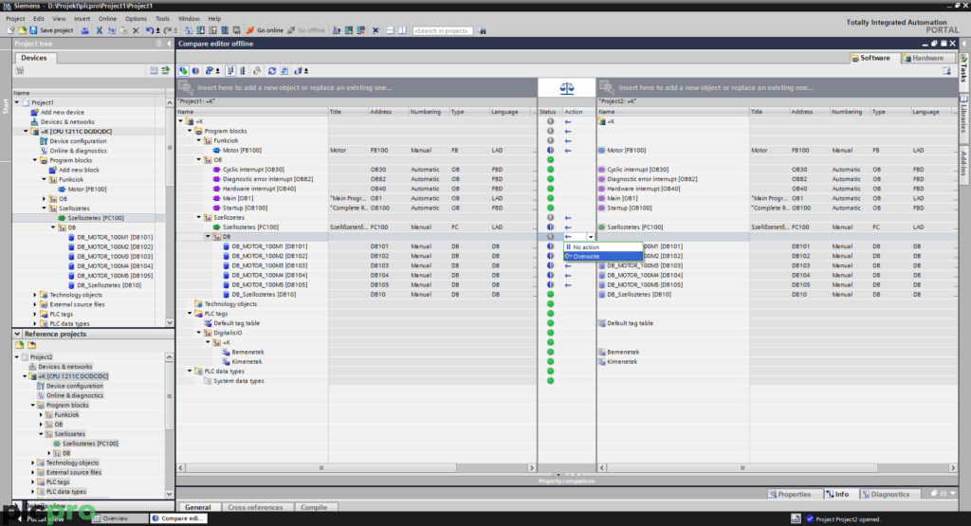Click the Compile icon in main toolbar
The height and width of the screenshot is (526, 971).
(x=188, y=30)
